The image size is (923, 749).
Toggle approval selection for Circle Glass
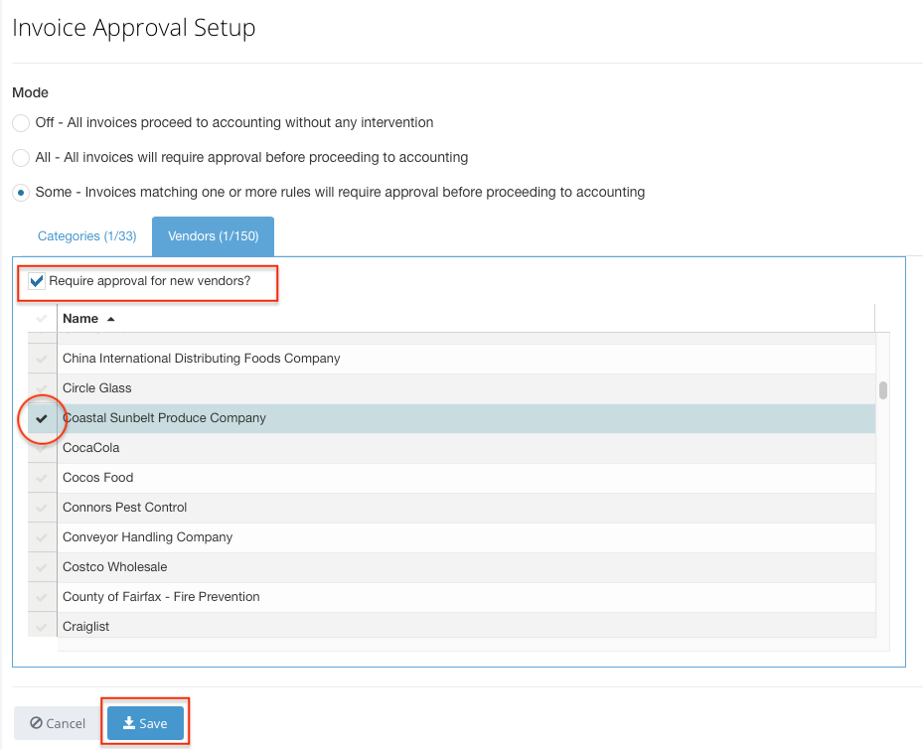tap(41, 388)
